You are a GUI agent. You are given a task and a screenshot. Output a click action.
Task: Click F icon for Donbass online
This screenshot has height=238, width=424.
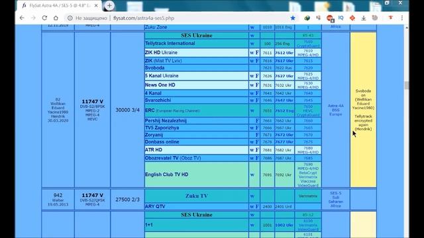(257, 141)
